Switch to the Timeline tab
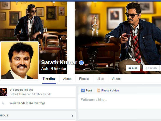 pyautogui.click(x=49, y=79)
